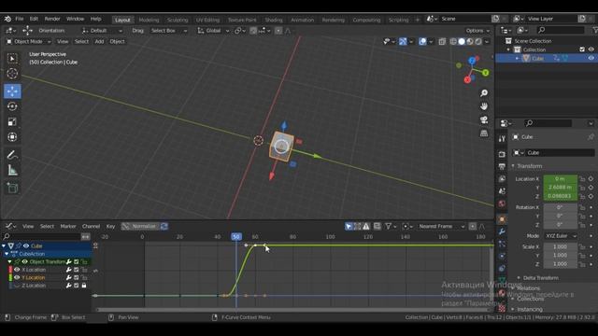The width and height of the screenshot is (598, 336).
Task: Open the viewport Object menu
Action: coord(117,41)
